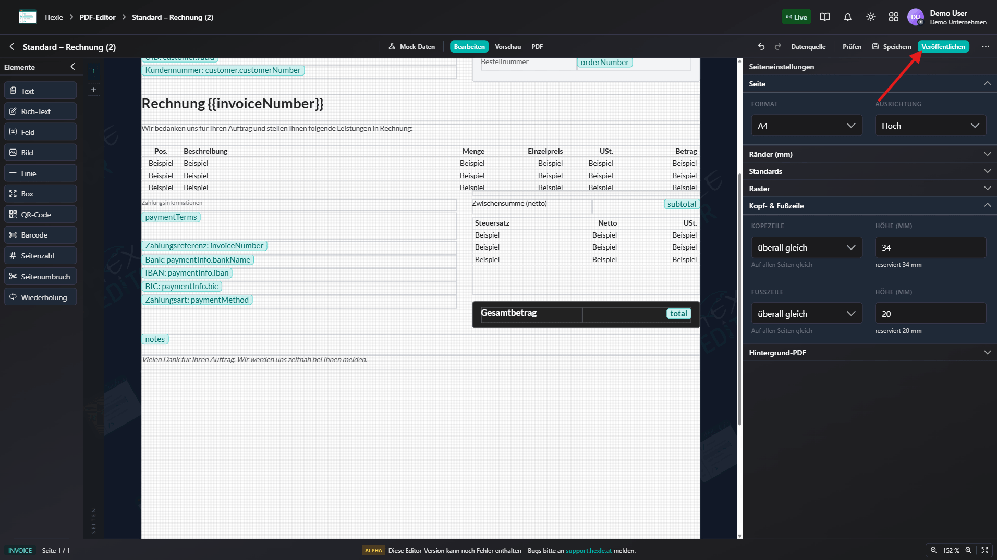Select the Rechnung {{invoiceNumber}} heading
The width and height of the screenshot is (997, 560).
pyautogui.click(x=233, y=104)
